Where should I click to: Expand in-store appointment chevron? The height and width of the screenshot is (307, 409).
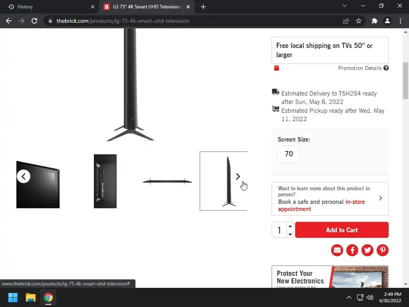[x=381, y=198]
